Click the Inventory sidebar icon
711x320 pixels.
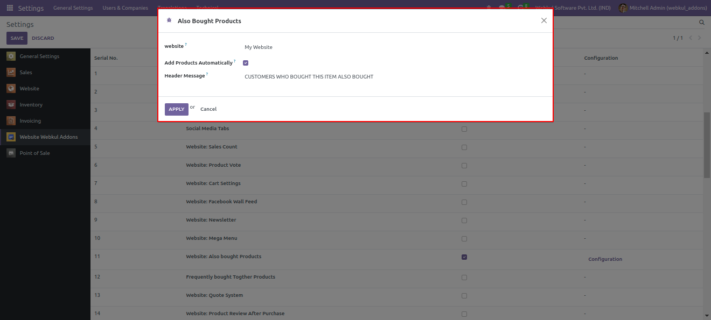[11, 105]
